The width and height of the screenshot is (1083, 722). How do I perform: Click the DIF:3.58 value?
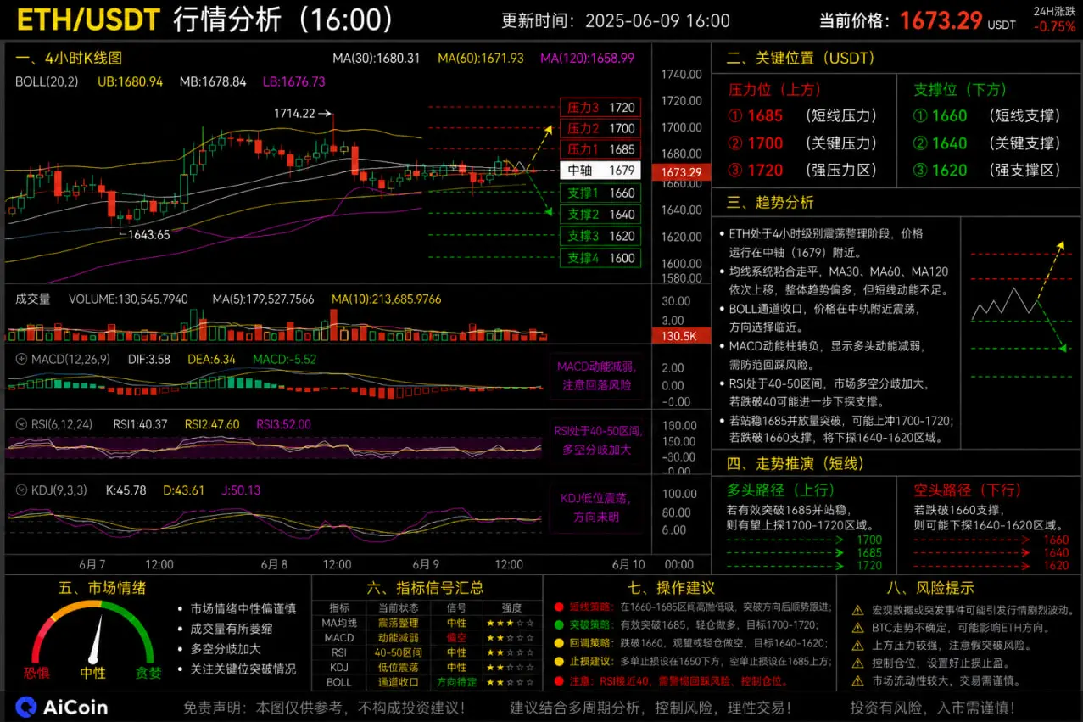click(x=149, y=360)
